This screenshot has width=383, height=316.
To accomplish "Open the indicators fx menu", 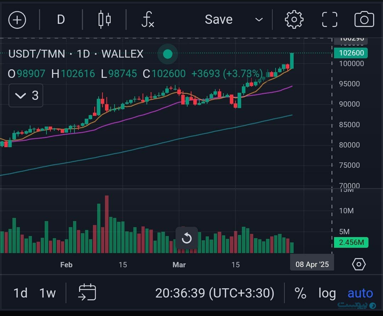I will tap(148, 19).
